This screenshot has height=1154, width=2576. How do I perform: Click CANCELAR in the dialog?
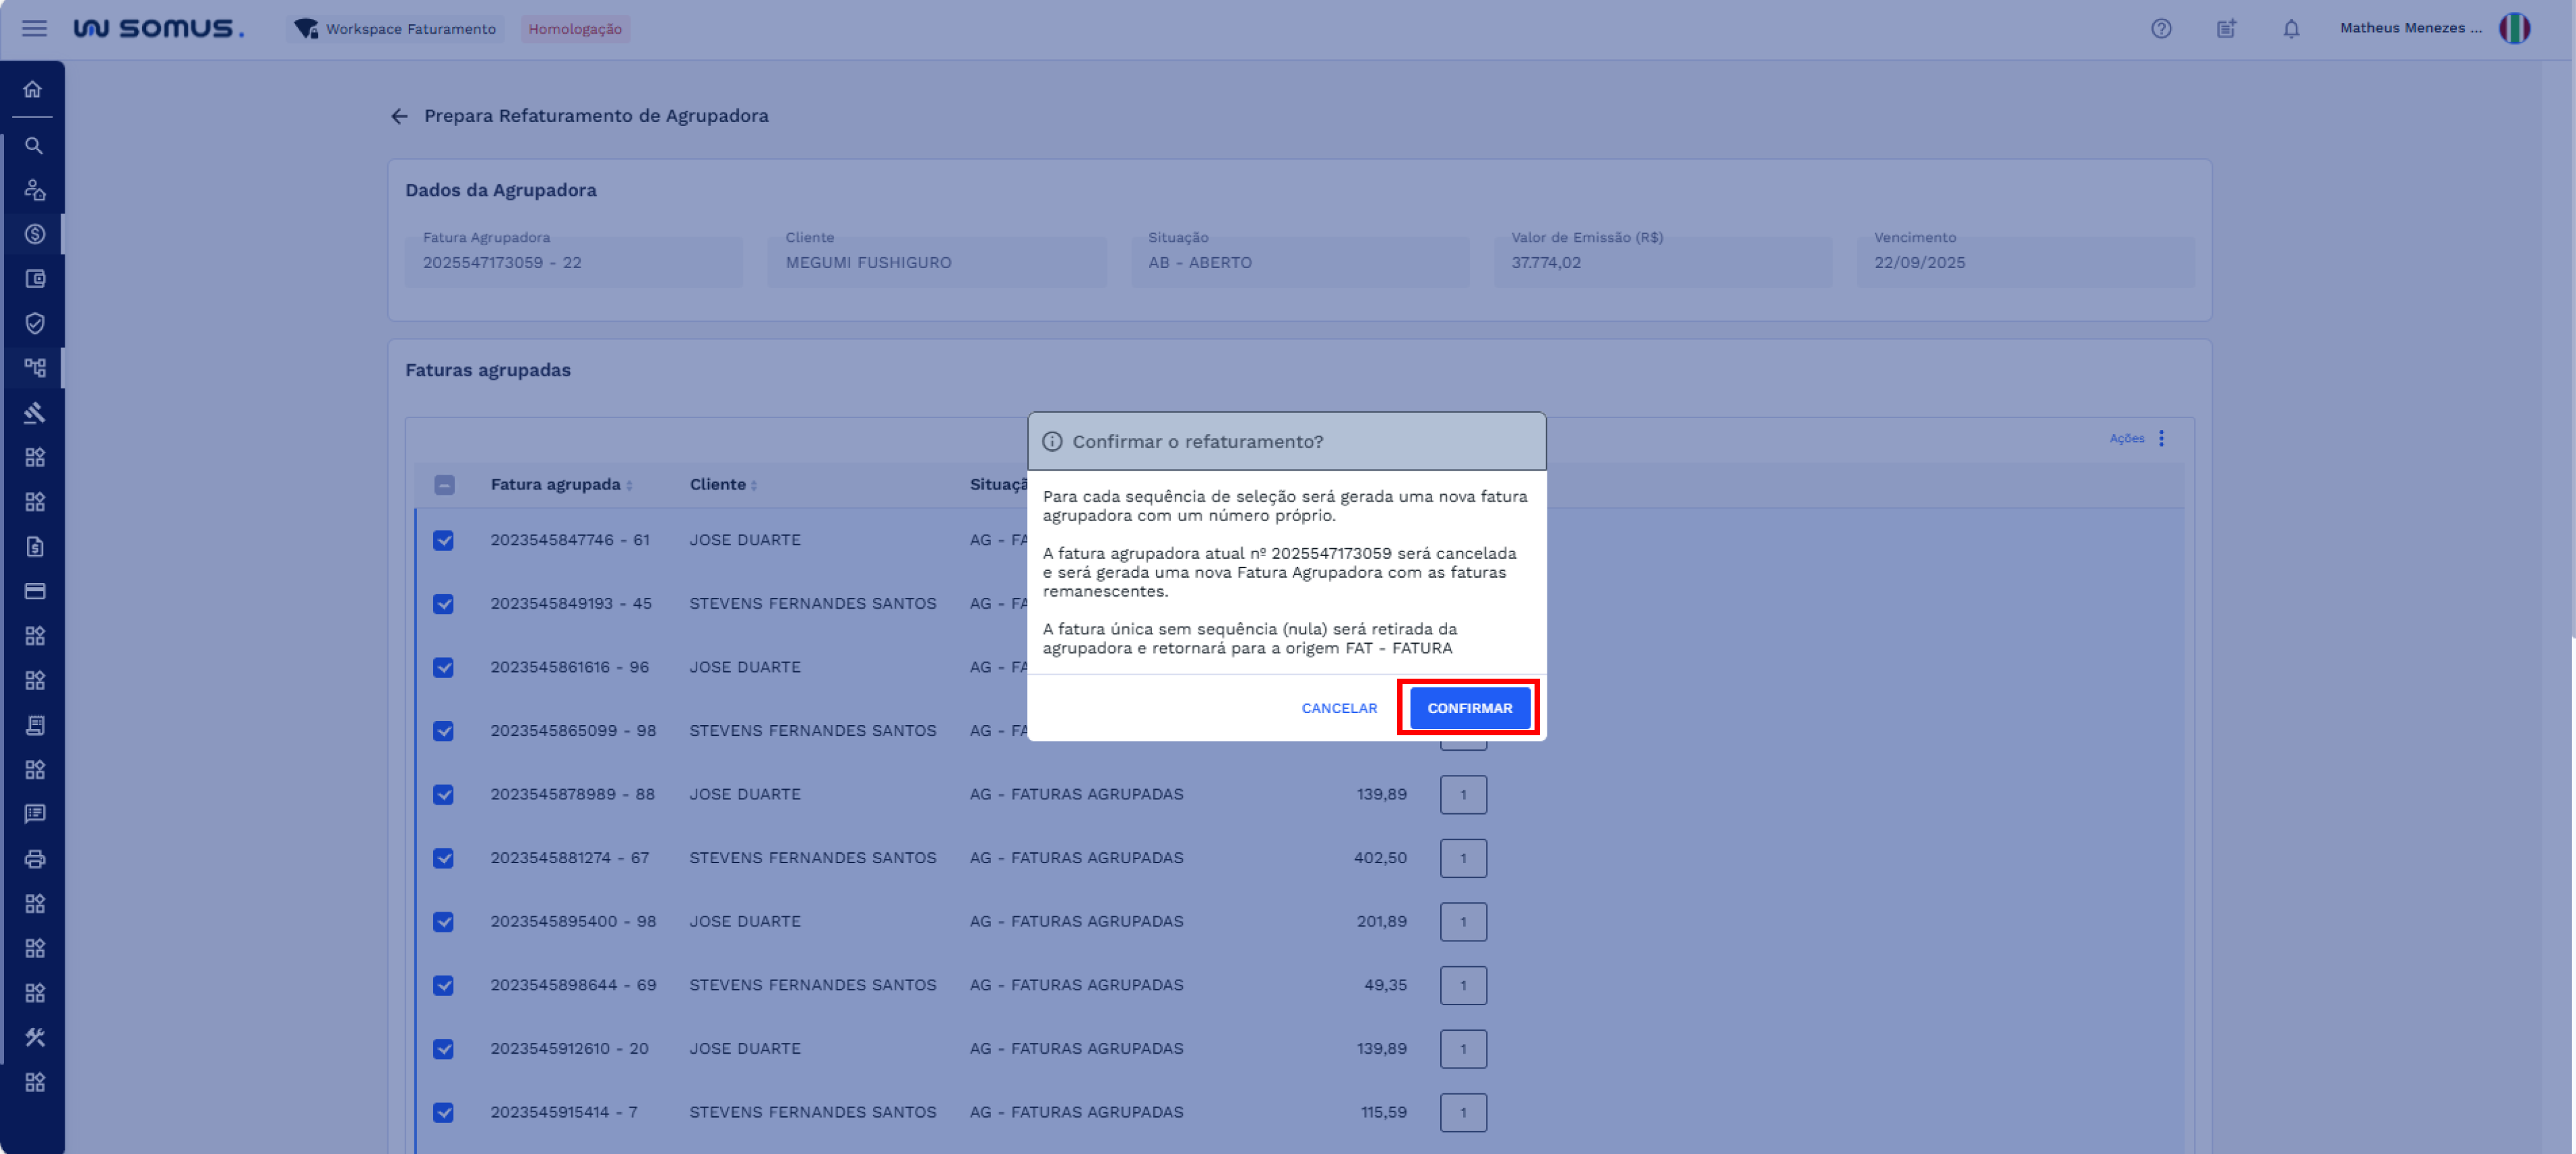coord(1339,708)
